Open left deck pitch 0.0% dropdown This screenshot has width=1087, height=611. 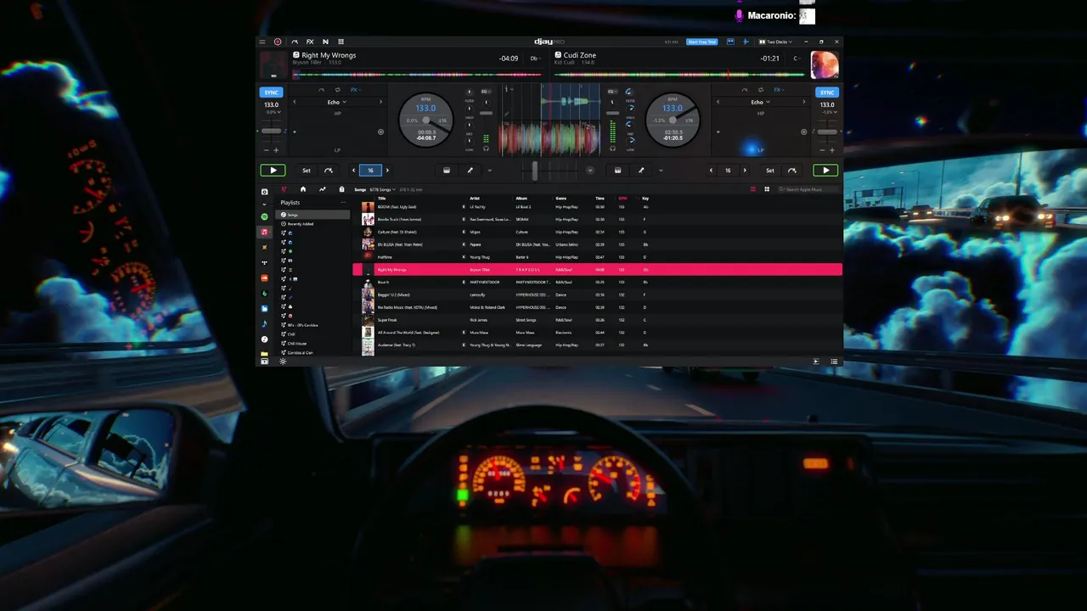[272, 112]
